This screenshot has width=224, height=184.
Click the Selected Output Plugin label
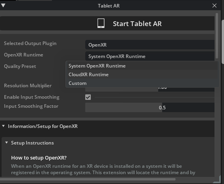point(30,43)
